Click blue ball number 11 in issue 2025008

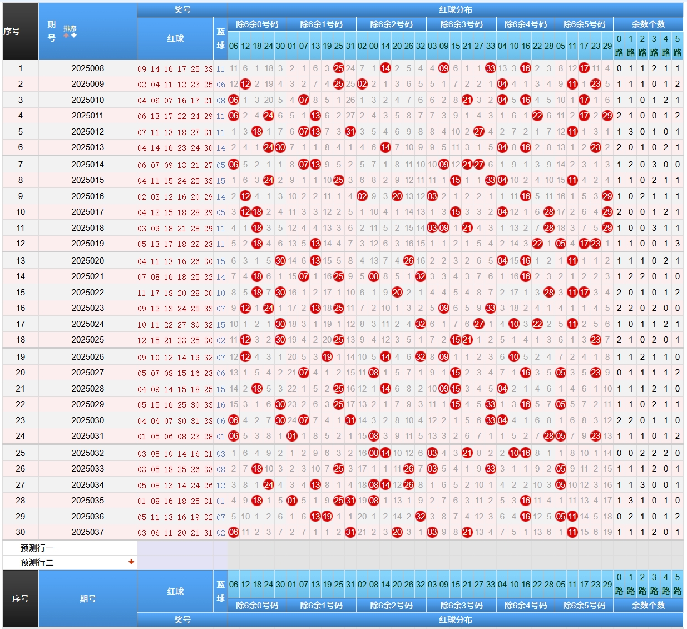tap(221, 69)
